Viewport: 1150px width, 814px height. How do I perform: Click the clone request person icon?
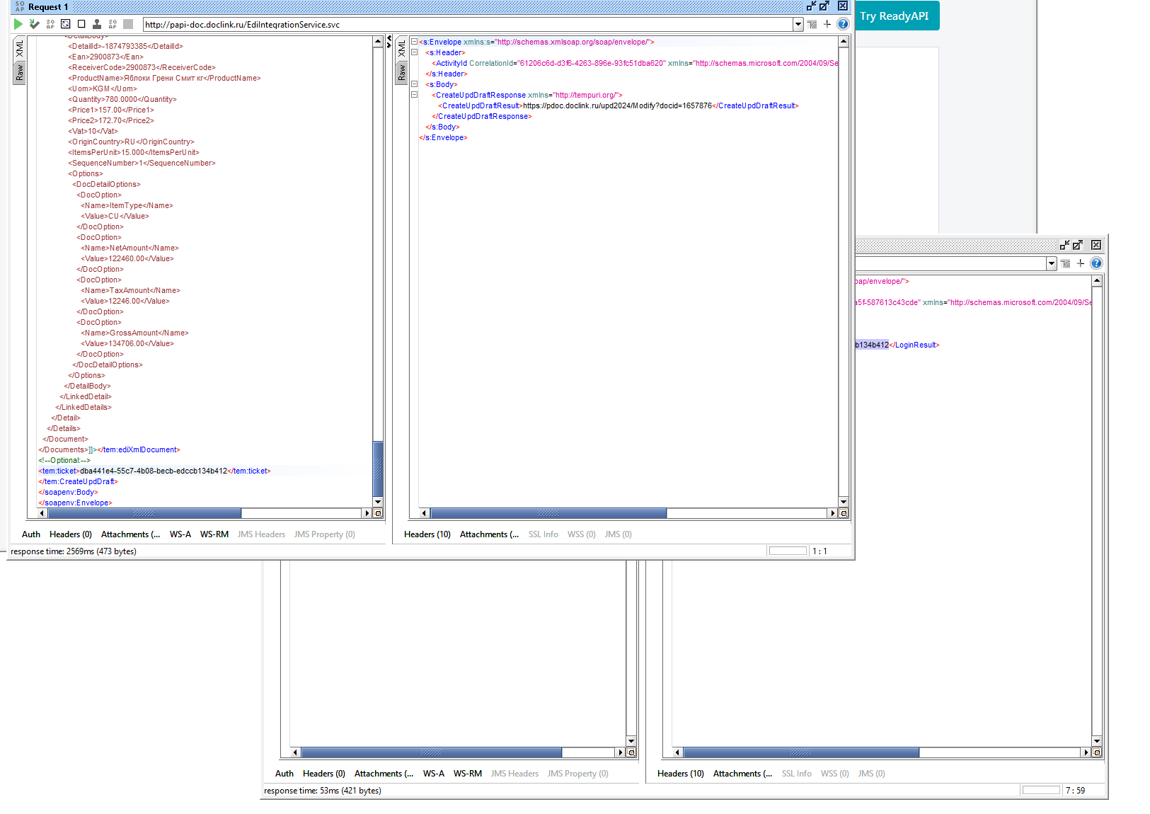click(x=97, y=24)
